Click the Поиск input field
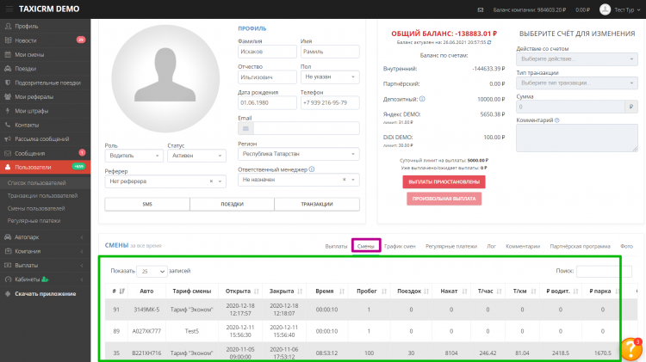 (603, 271)
